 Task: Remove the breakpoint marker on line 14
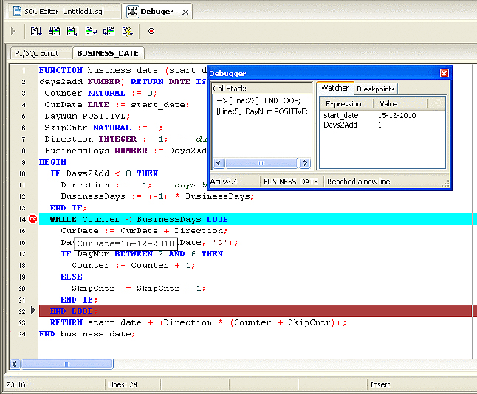(33, 219)
